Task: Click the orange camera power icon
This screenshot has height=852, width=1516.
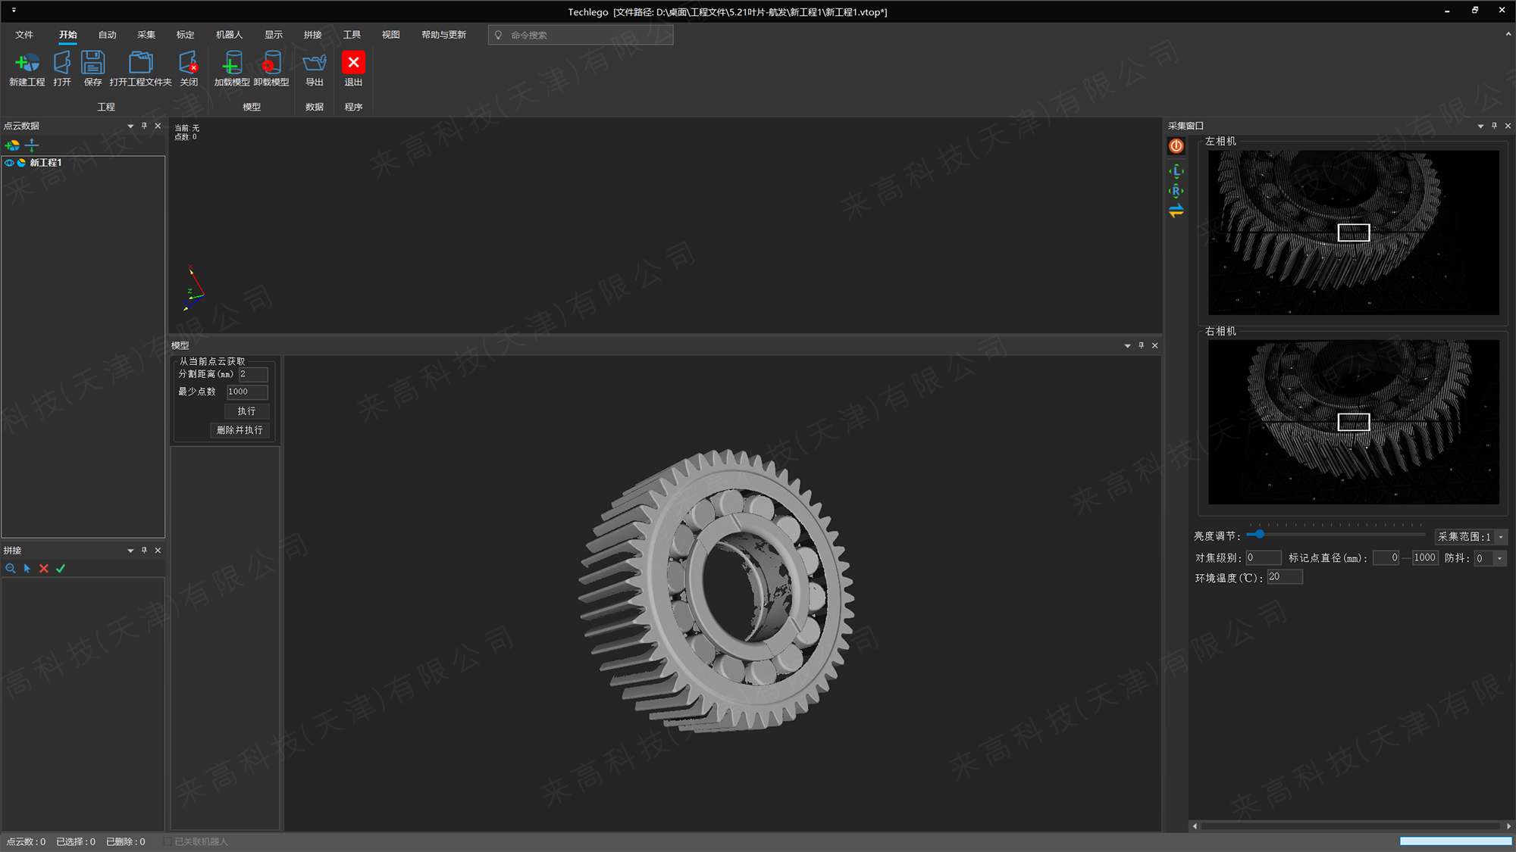Action: coord(1176,146)
